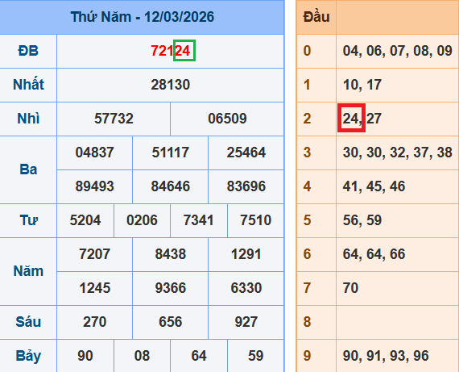Select head digit 2 in the Đầu column
Screen dimensions: 459x372
point(307,119)
